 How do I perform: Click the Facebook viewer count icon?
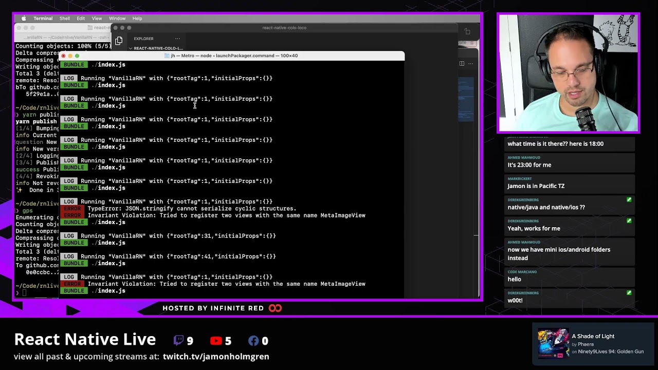(253, 340)
